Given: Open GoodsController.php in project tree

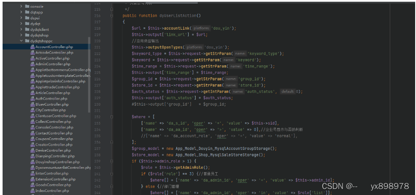Looking at the screenshot, I should tap(53, 185).
